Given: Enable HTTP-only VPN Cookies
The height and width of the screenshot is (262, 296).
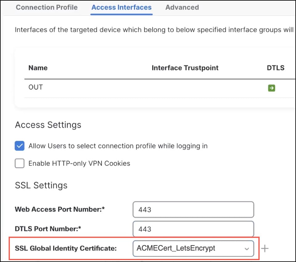Looking at the screenshot, I should [x=19, y=163].
